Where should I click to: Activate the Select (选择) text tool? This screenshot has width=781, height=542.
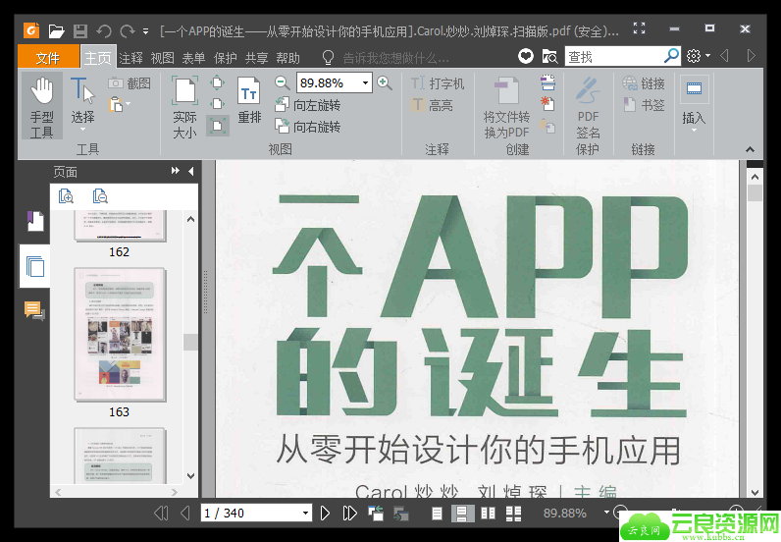[82, 102]
